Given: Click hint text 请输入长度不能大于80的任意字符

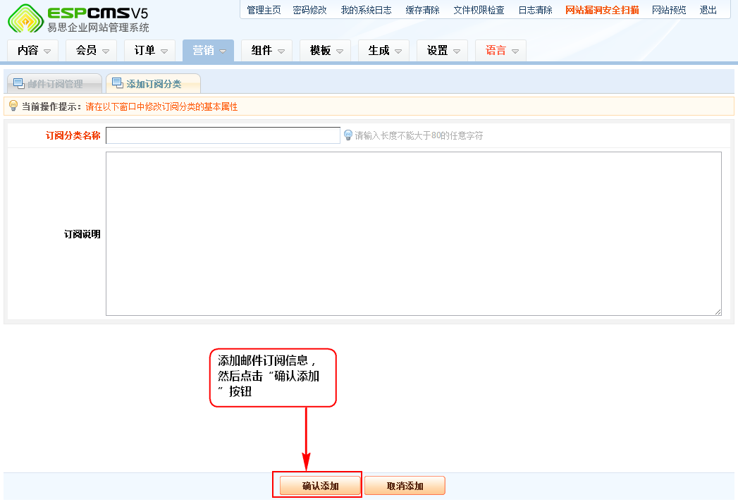Looking at the screenshot, I should (x=419, y=135).
